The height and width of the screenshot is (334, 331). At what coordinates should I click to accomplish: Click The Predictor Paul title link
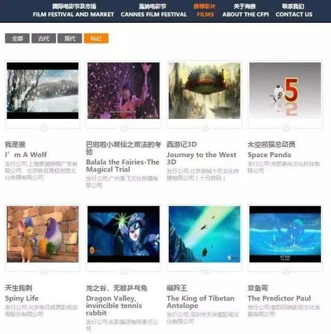click(x=279, y=298)
